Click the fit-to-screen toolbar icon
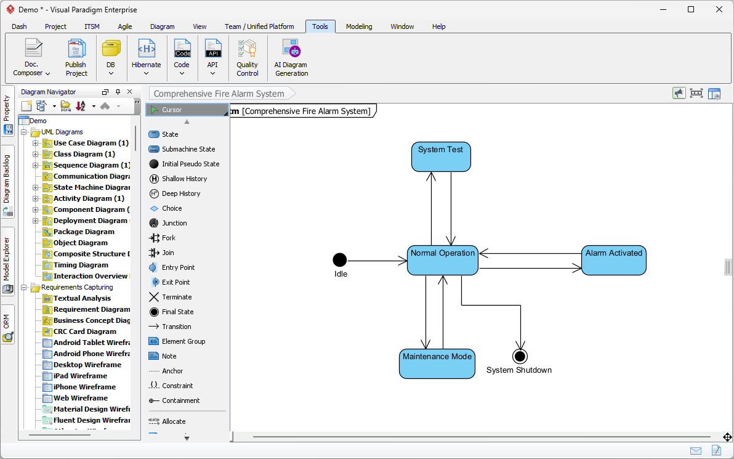This screenshot has width=734, height=459. [x=696, y=93]
